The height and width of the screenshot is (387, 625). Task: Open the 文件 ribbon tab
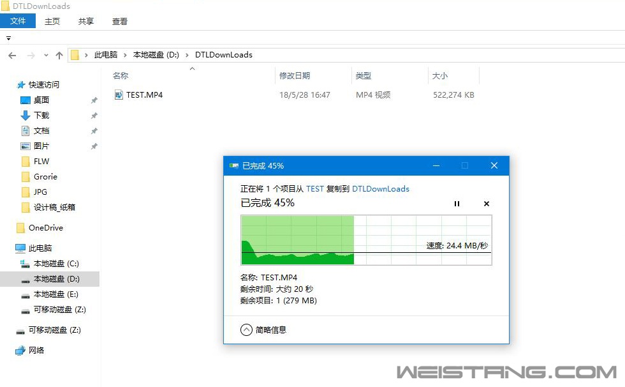coord(18,21)
